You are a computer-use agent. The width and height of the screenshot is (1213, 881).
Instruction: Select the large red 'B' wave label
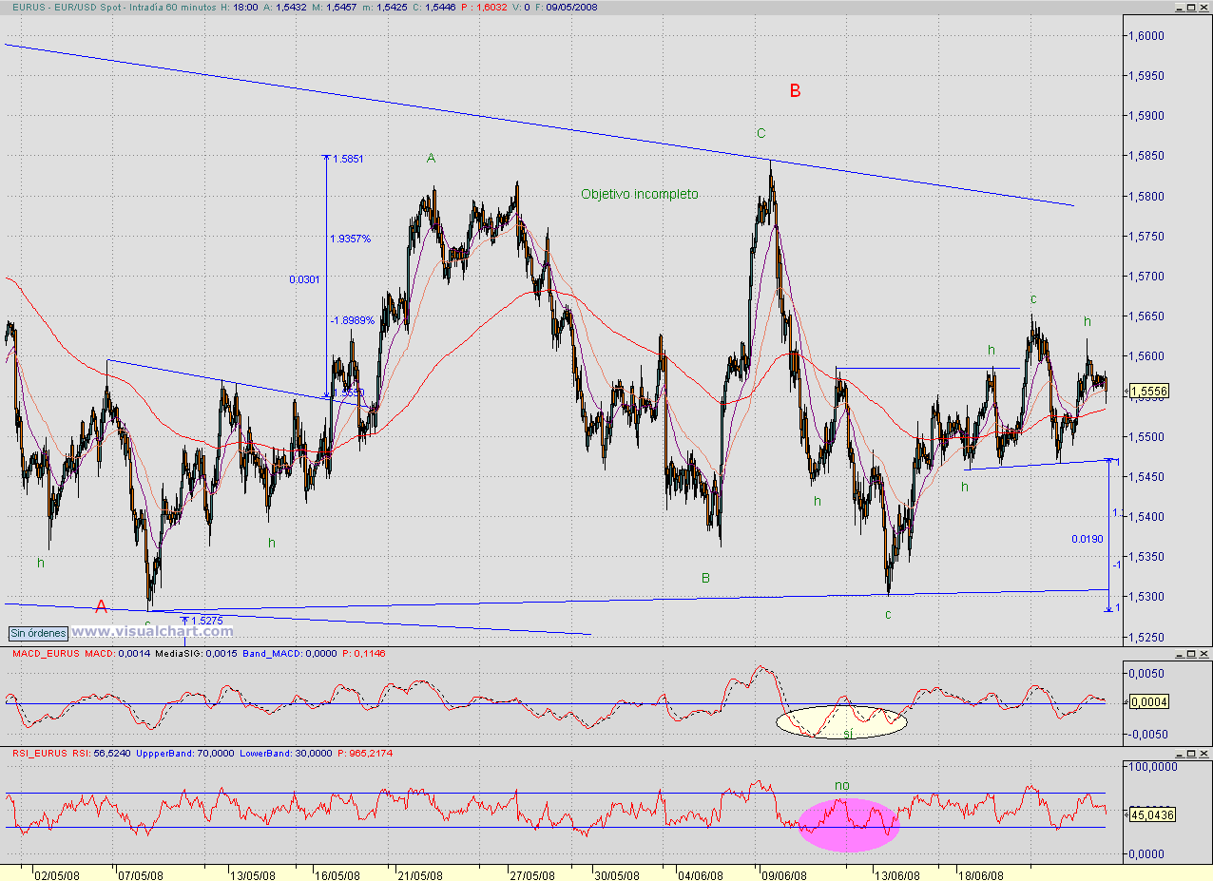coord(795,91)
